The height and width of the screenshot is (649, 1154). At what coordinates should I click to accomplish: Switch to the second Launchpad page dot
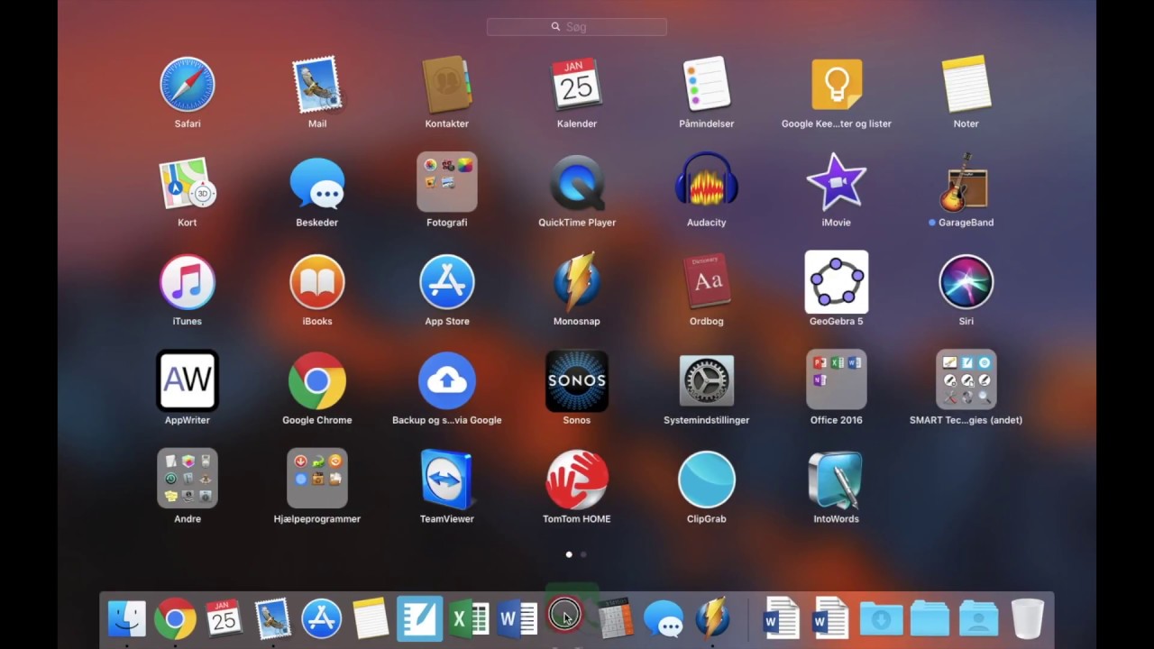[583, 554]
